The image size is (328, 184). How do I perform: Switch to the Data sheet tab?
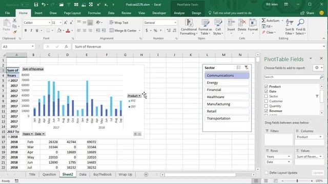83,174
